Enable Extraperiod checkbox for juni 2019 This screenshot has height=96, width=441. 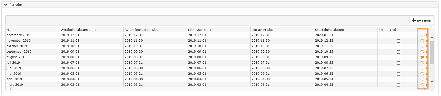pyautogui.click(x=398, y=68)
